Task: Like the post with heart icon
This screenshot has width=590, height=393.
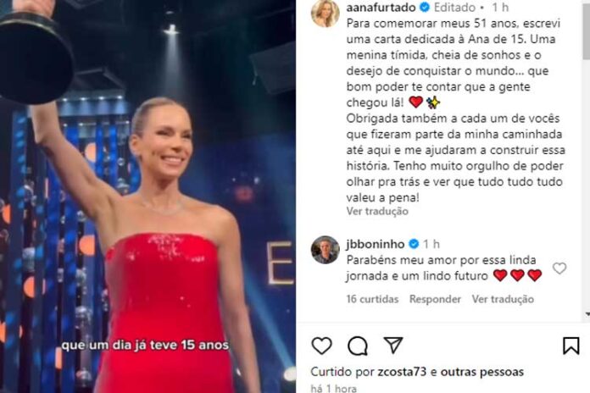Action: tap(322, 346)
